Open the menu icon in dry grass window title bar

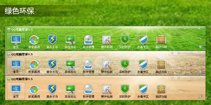179,53
